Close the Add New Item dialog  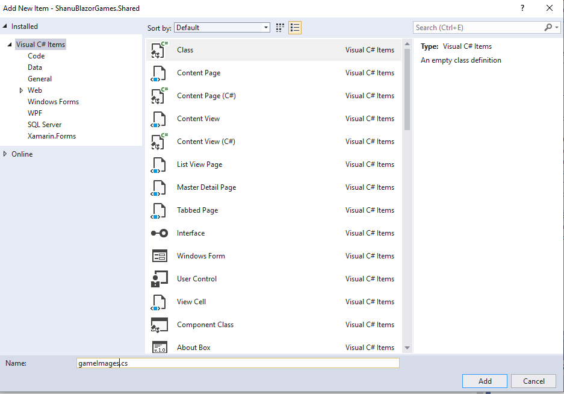(x=549, y=8)
